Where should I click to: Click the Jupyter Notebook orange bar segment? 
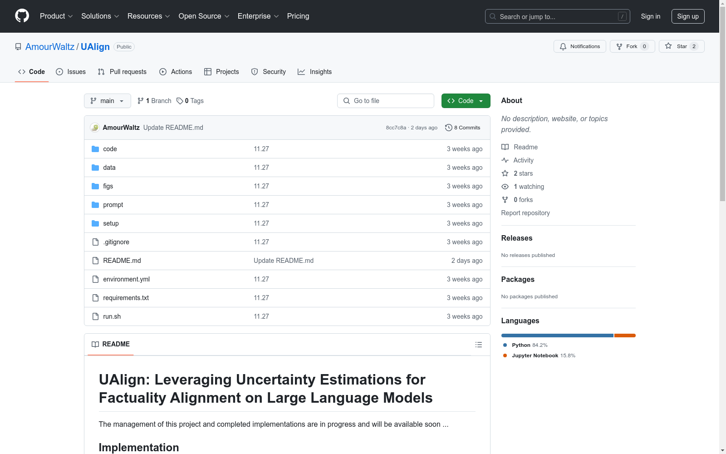pyautogui.click(x=625, y=336)
